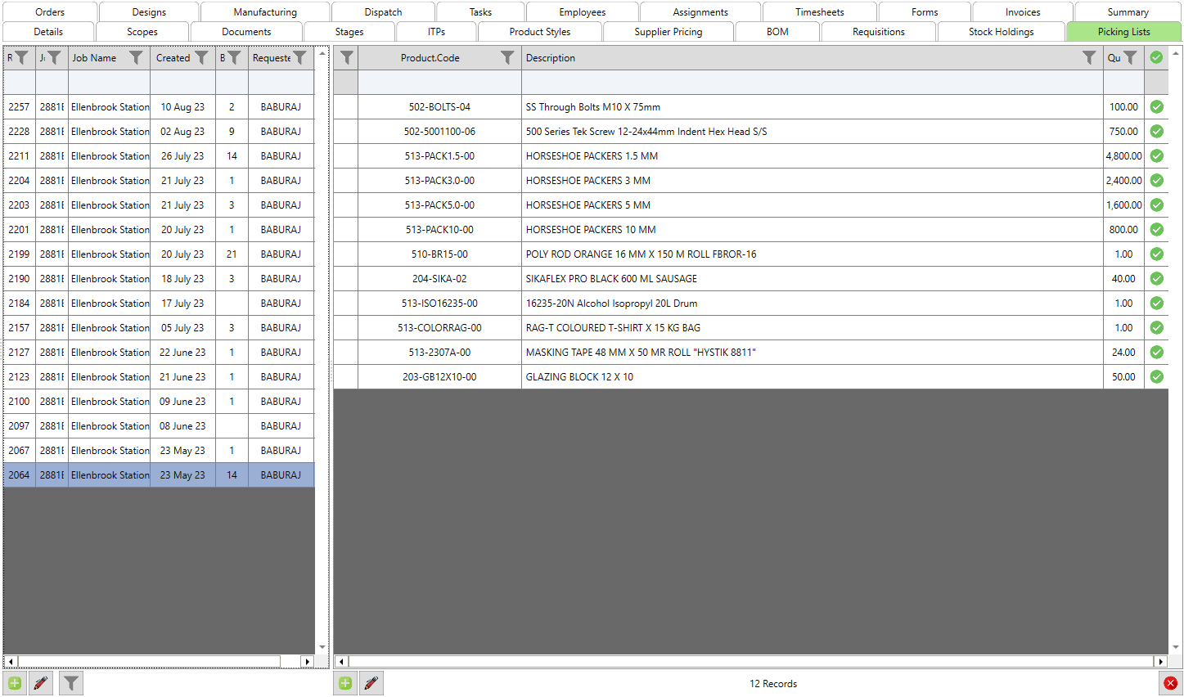This screenshot has width=1184, height=697.
Task: Toggle the green check for SS Through Bolts row
Action: pyautogui.click(x=1156, y=106)
